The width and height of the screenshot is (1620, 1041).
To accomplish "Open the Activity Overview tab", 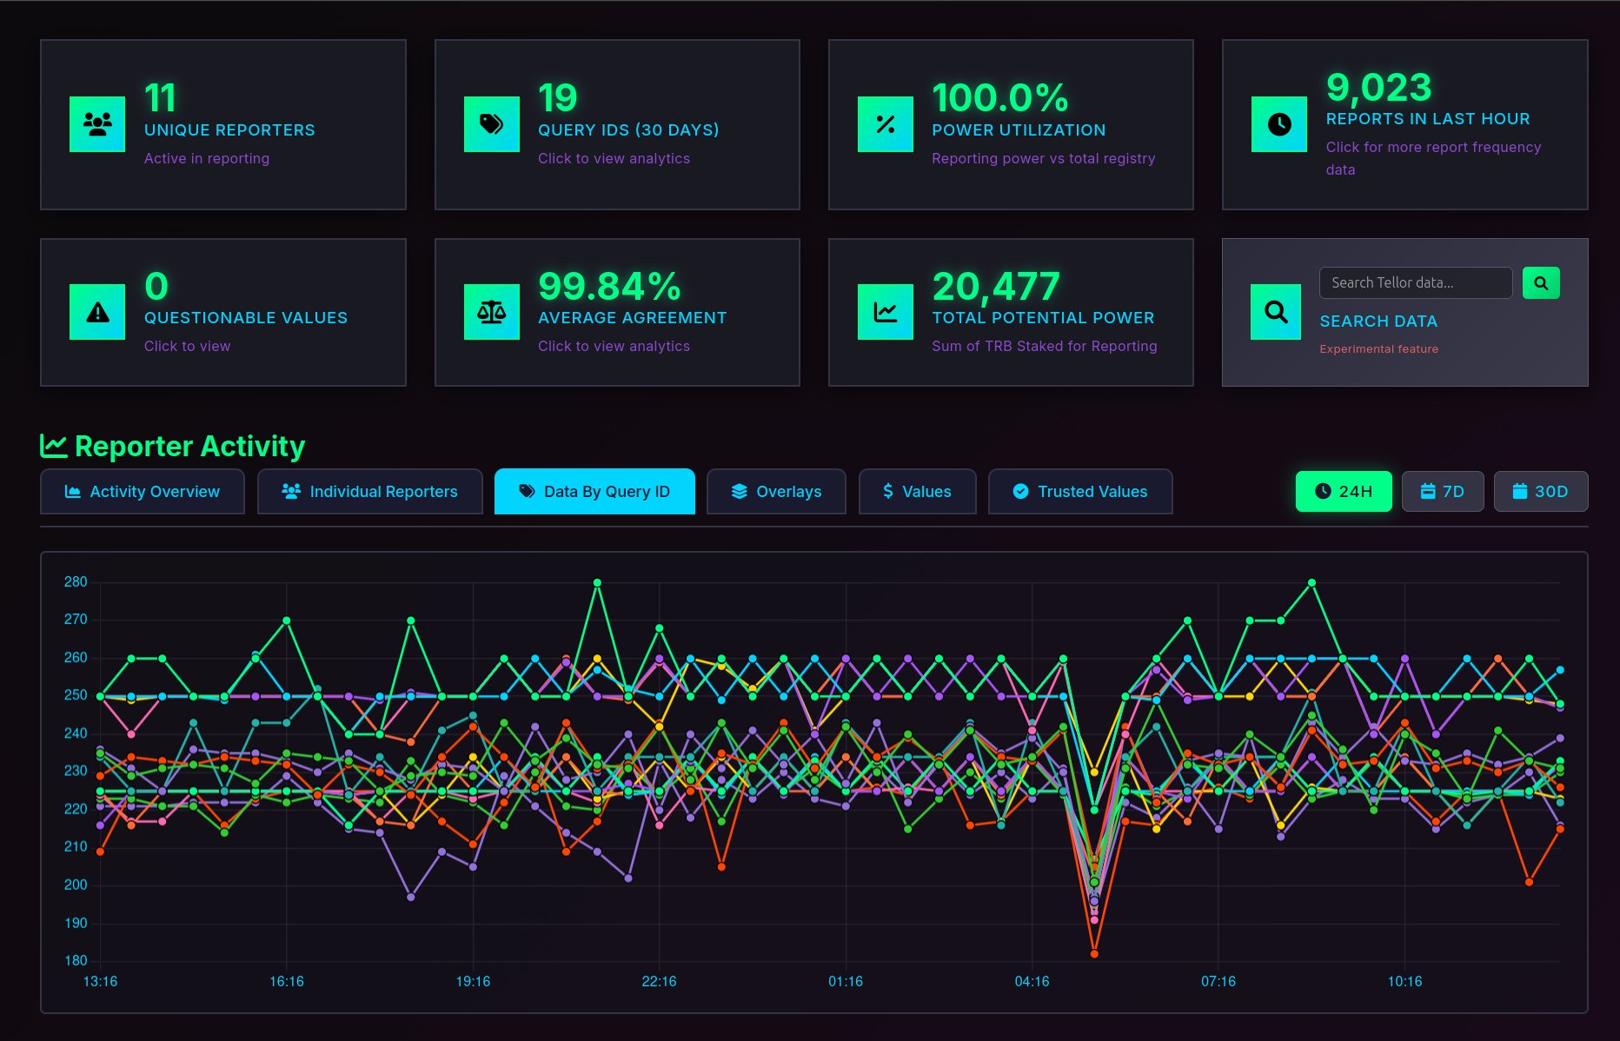I will (x=143, y=492).
